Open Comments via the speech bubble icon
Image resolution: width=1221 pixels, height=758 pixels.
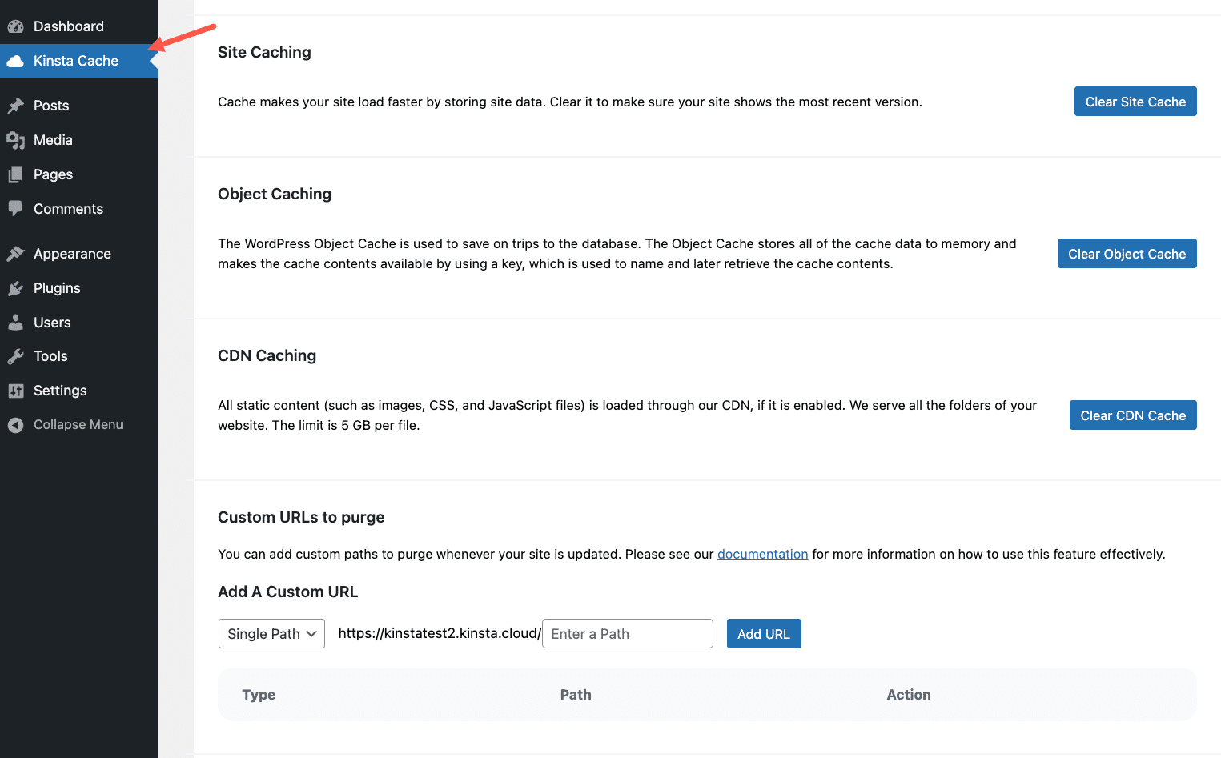pos(16,208)
